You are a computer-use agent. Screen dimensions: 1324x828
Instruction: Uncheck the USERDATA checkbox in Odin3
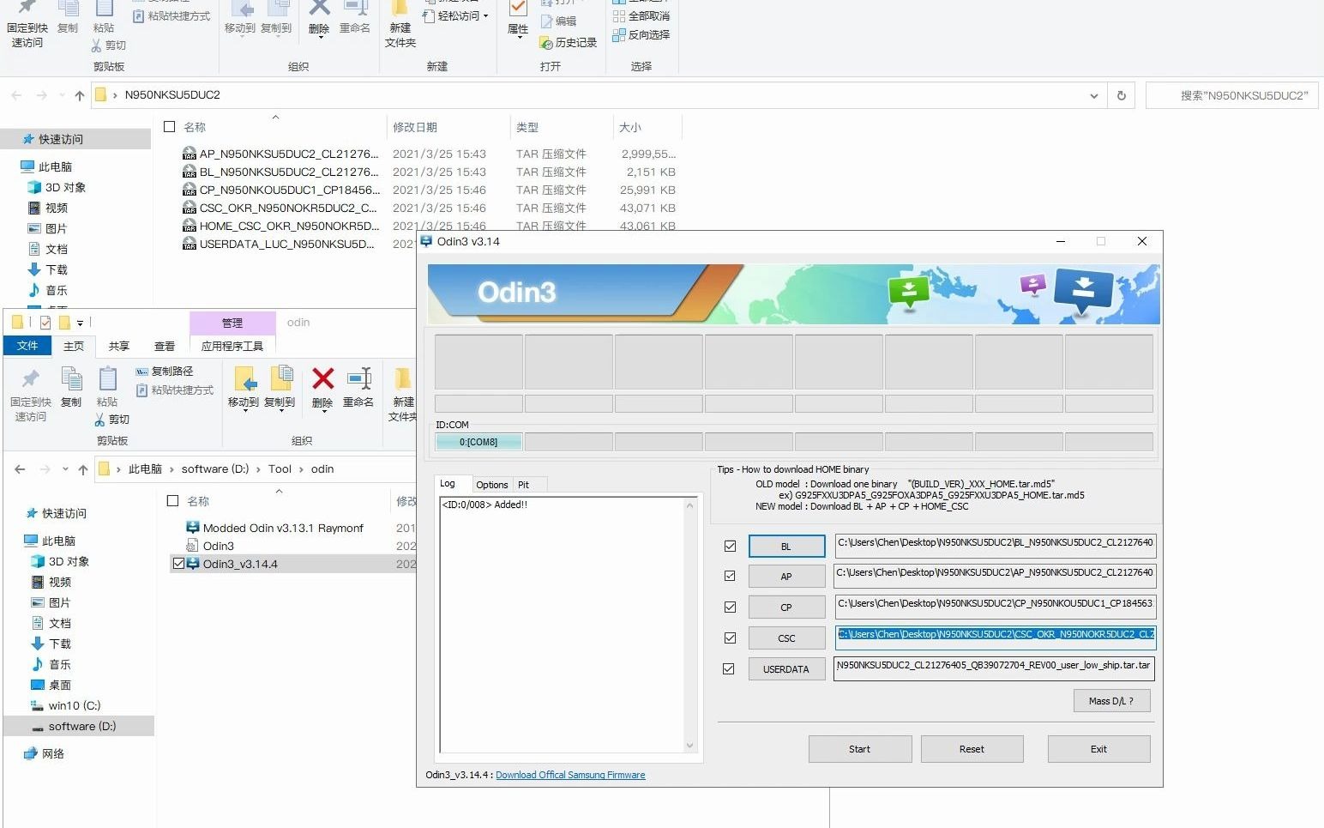click(x=729, y=669)
